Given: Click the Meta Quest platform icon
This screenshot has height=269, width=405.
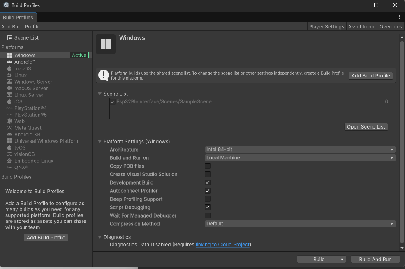Looking at the screenshot, I should point(9,128).
